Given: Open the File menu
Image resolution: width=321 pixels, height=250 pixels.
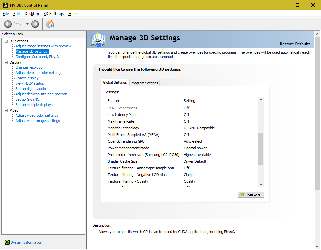Looking at the screenshot, I should (6, 14).
